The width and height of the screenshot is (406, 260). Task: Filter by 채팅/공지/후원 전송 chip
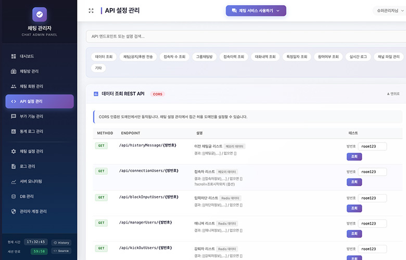[138, 57]
